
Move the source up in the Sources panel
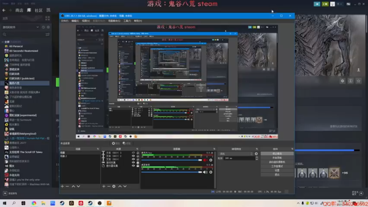pyautogui.click(x=120, y=186)
